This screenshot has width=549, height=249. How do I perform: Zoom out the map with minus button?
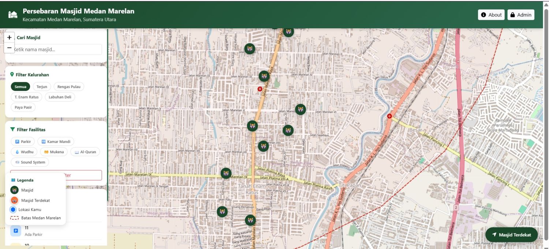(9, 48)
